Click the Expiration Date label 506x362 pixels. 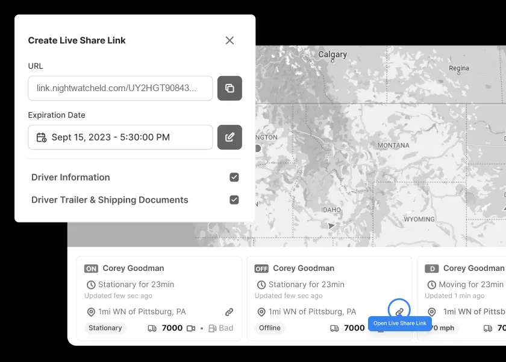click(x=57, y=115)
